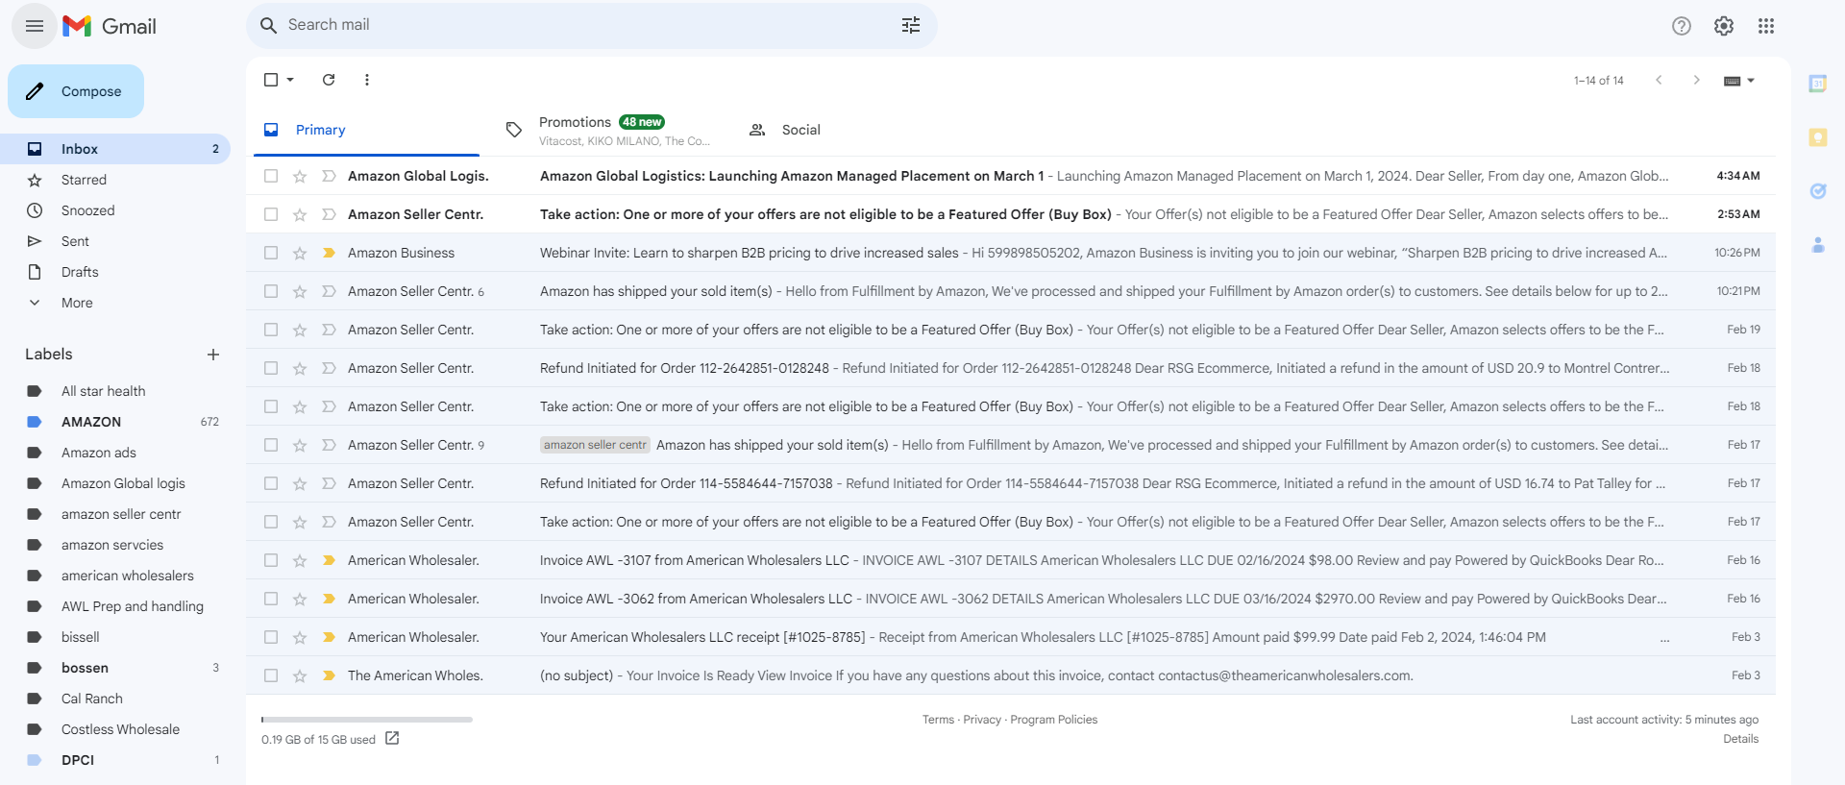Toggle importance marker on Invoice AWL -3062 email
The height and width of the screenshot is (785, 1845).
329,599
